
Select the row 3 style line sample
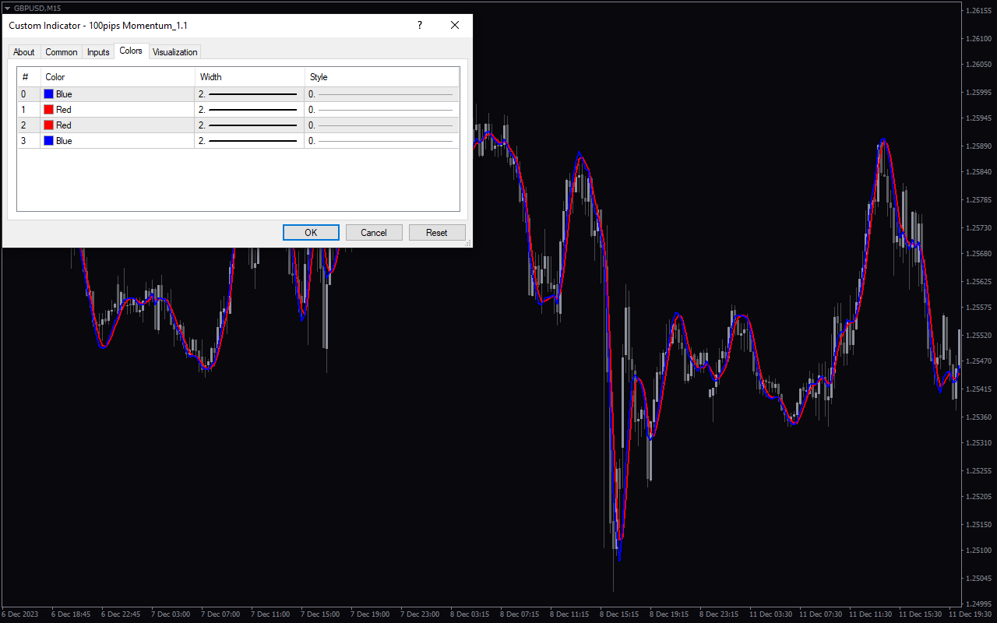click(386, 141)
